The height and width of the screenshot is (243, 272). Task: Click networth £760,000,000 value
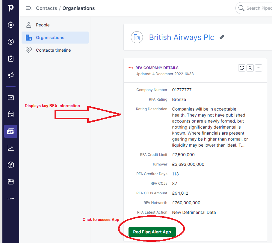[x=186, y=203]
